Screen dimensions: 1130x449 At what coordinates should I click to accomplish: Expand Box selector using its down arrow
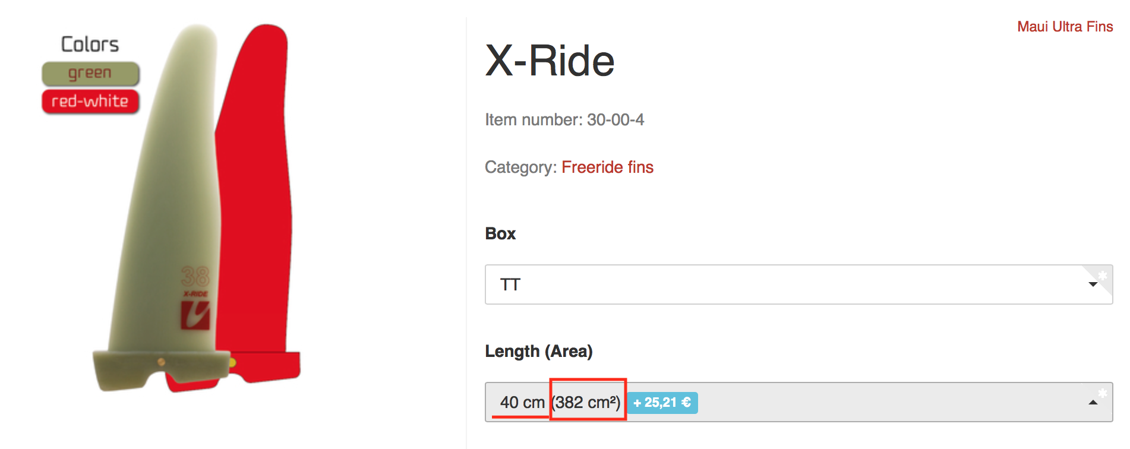(x=1093, y=284)
